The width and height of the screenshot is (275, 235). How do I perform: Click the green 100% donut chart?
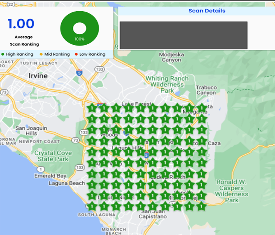coord(80,28)
